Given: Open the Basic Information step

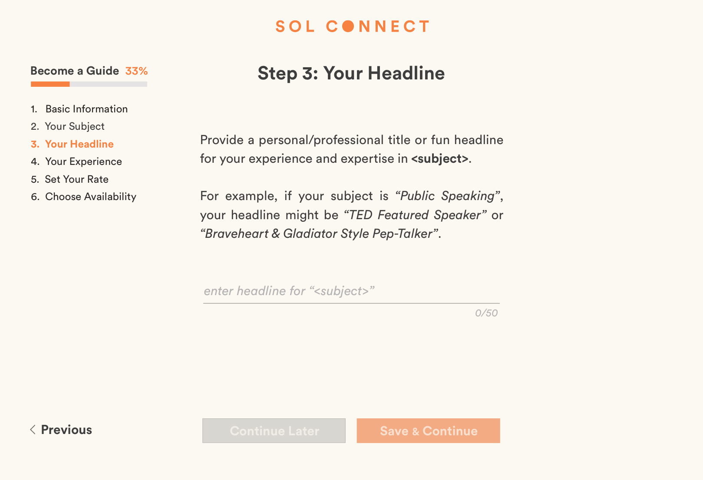Looking at the screenshot, I should tap(86, 109).
